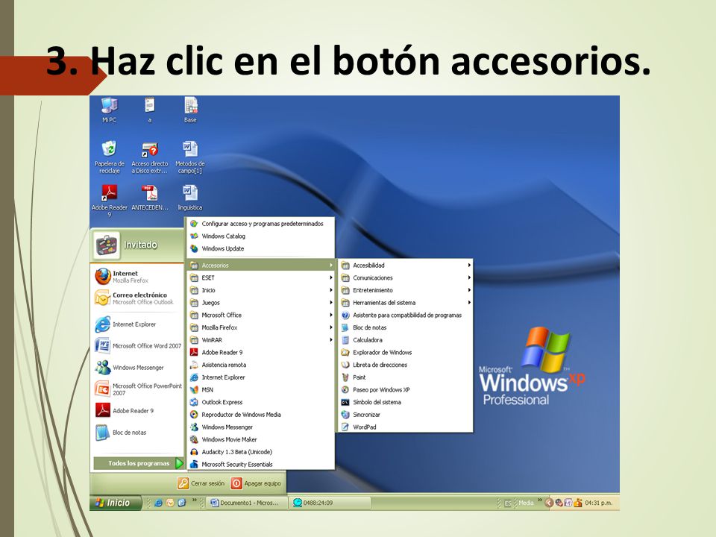The height and width of the screenshot is (537, 716).
Task: Open the Inicio programs folder
Action: click(261, 290)
